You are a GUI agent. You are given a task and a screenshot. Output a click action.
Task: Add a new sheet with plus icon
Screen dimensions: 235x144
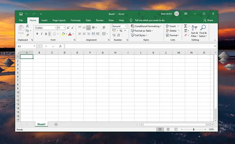(56, 124)
